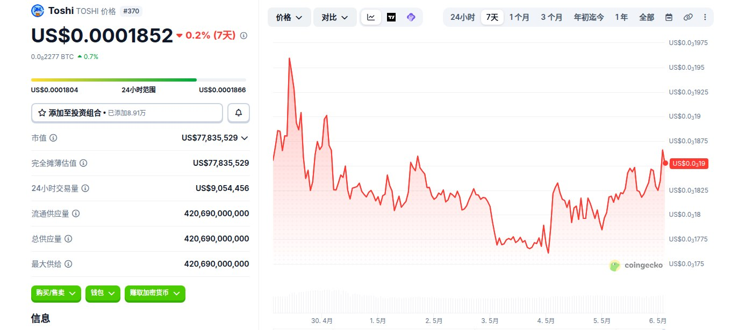Open the calendar date range picker
Screen dimensions: 731x330
tap(669, 17)
